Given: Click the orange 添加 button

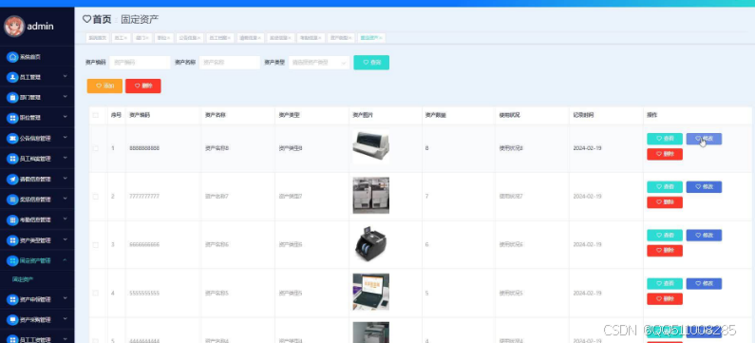Looking at the screenshot, I should [104, 86].
